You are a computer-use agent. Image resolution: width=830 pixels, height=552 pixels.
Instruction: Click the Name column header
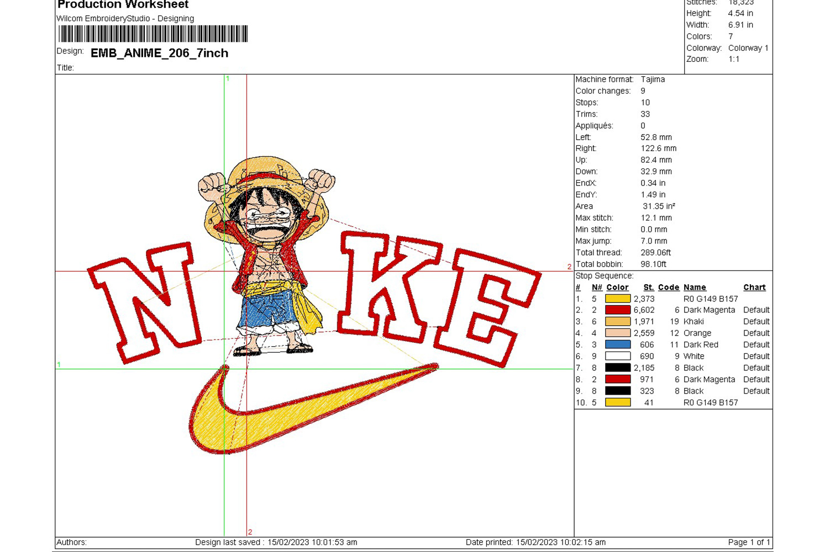[x=695, y=288]
